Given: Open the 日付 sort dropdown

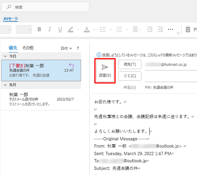Looking at the screenshot, I should [x=66, y=48].
